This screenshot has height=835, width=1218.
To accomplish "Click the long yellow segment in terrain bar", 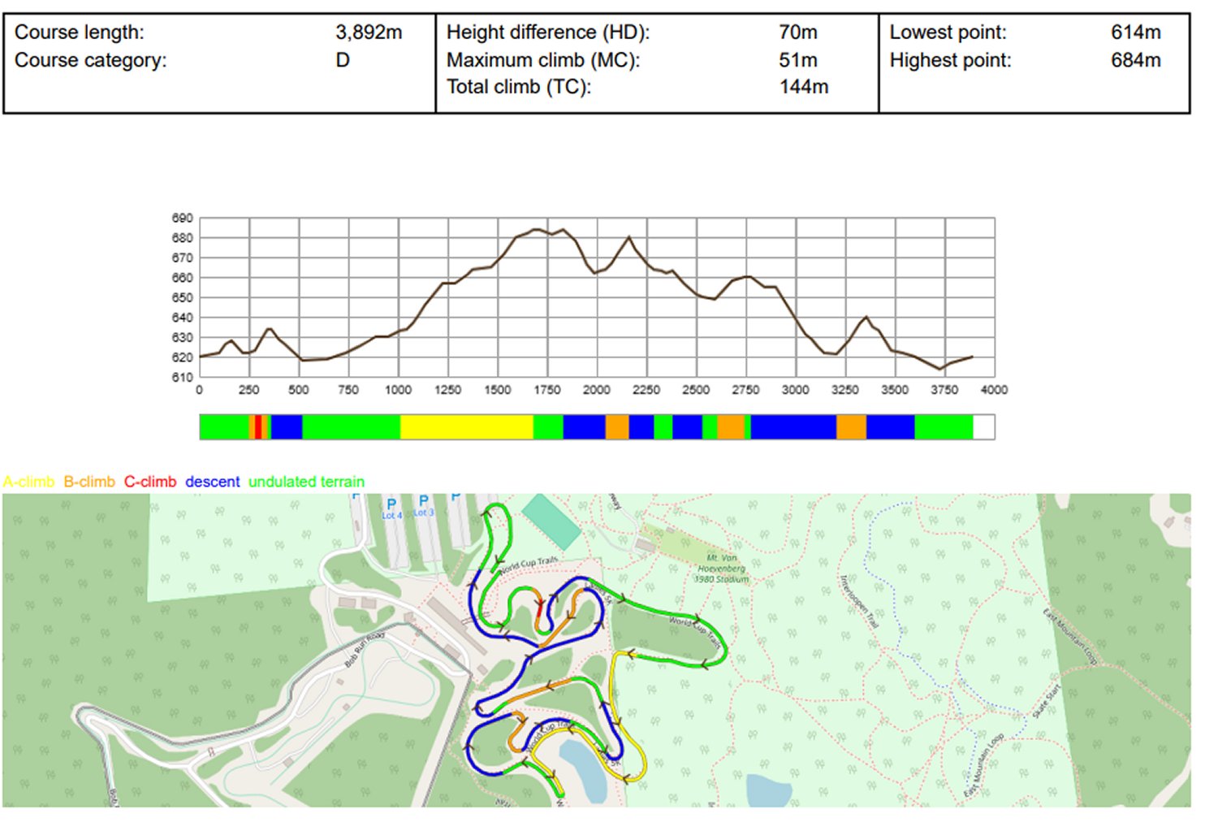I will pos(466,427).
